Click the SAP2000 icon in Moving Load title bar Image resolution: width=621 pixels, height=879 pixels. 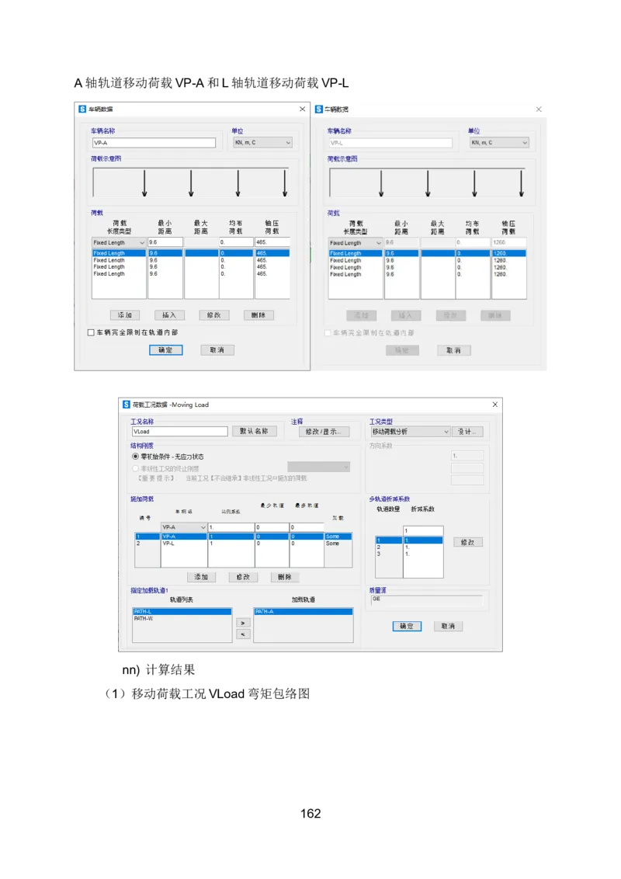point(126,405)
